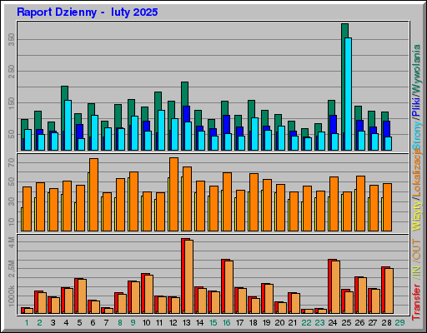Click day label 14 on the x-axis
Screen dimensions: 427x333
tap(199, 323)
